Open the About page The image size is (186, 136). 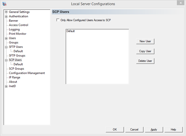[x=13, y=82]
